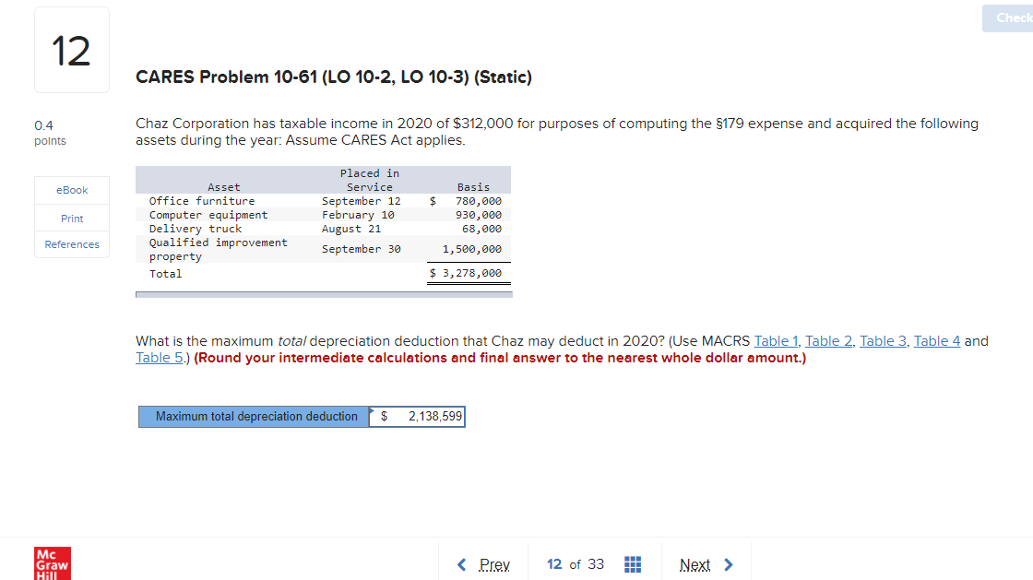The image size is (1033, 580).
Task: Open MACRS Table 1 link
Action: pyautogui.click(x=776, y=340)
